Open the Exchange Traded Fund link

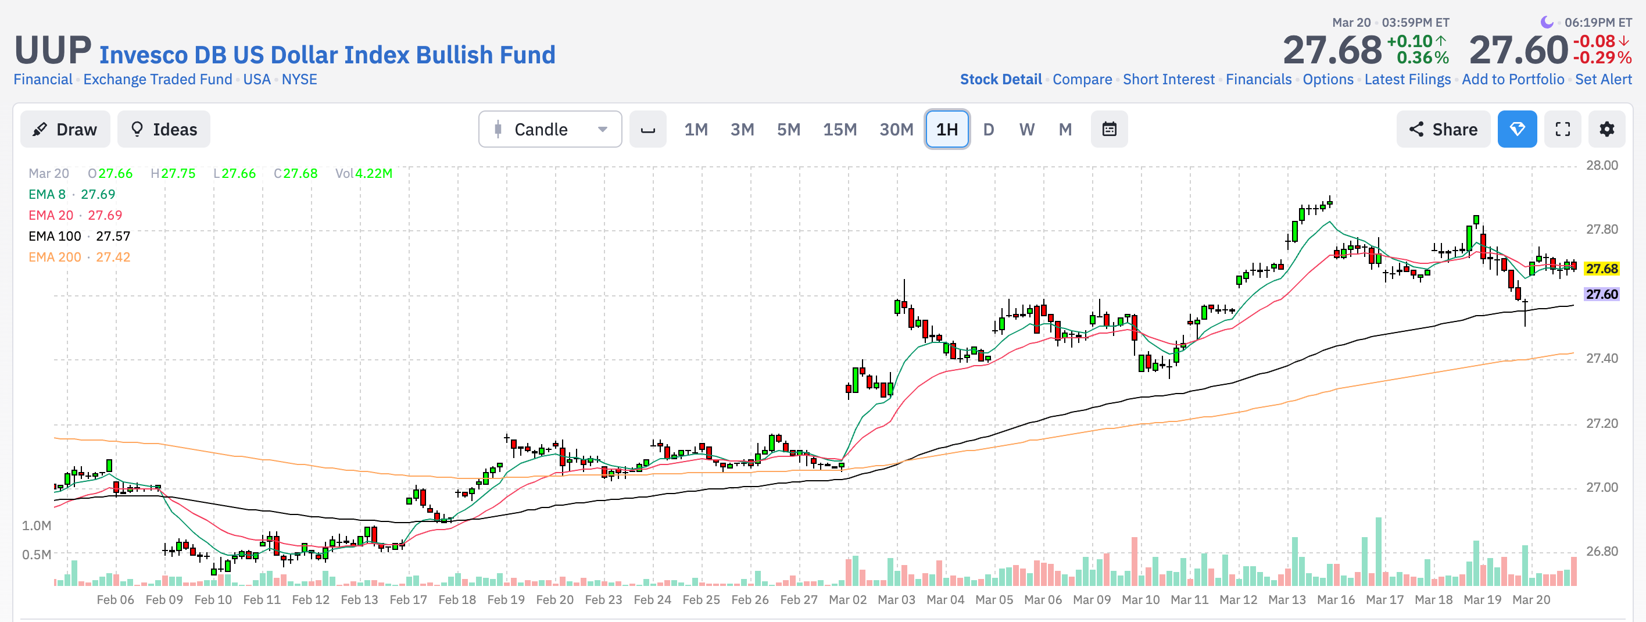(x=158, y=79)
